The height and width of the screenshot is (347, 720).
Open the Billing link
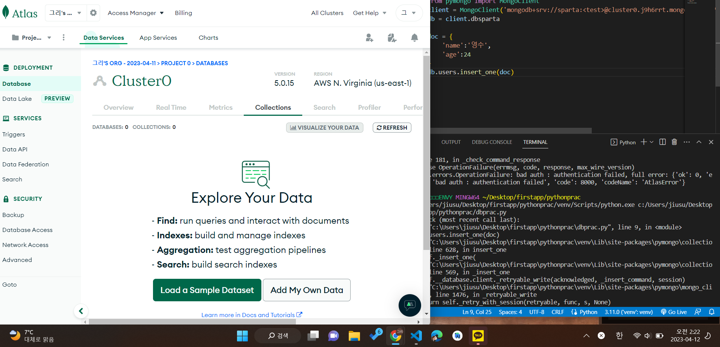183,13
